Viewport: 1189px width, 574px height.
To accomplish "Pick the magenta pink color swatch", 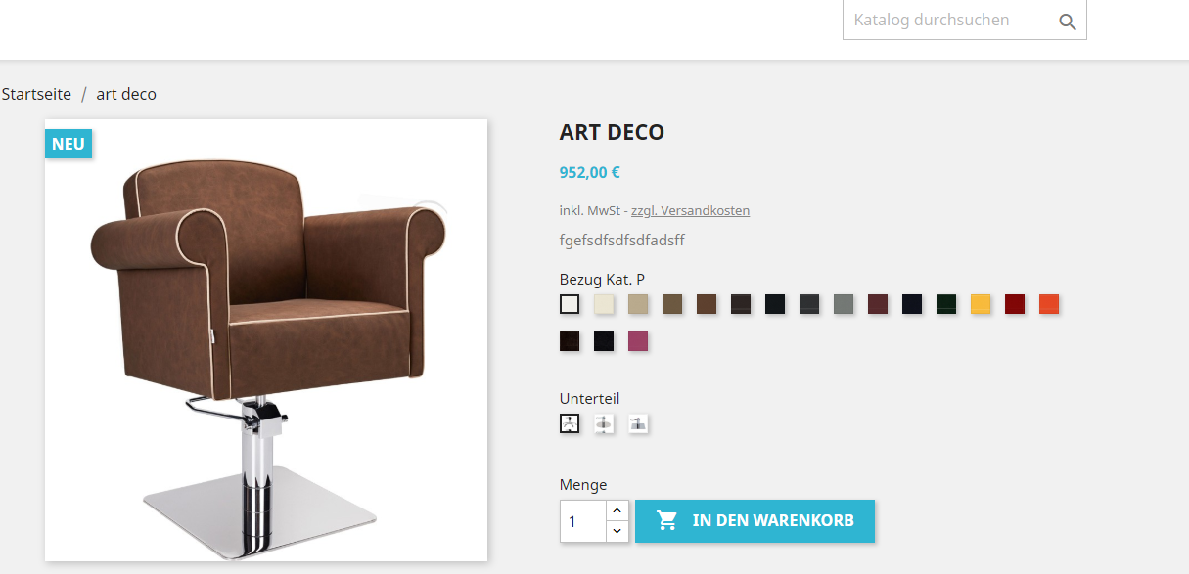I will [x=638, y=341].
